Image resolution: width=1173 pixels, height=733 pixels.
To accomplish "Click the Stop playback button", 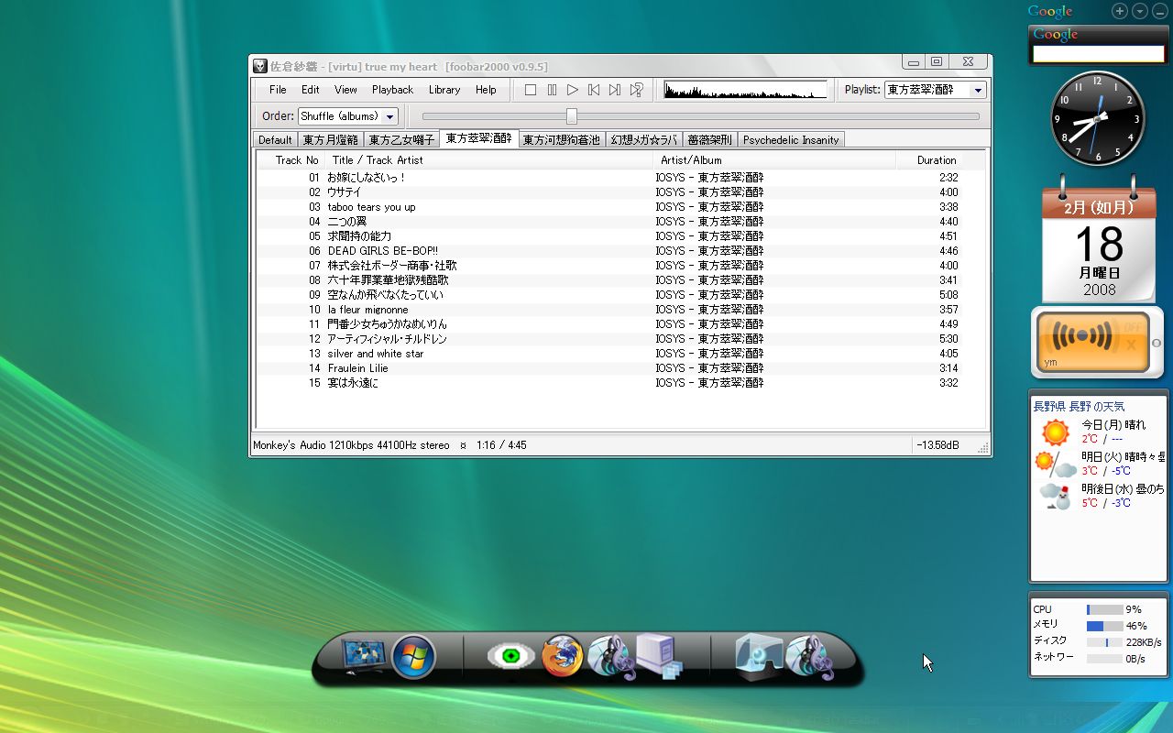I will point(531,90).
